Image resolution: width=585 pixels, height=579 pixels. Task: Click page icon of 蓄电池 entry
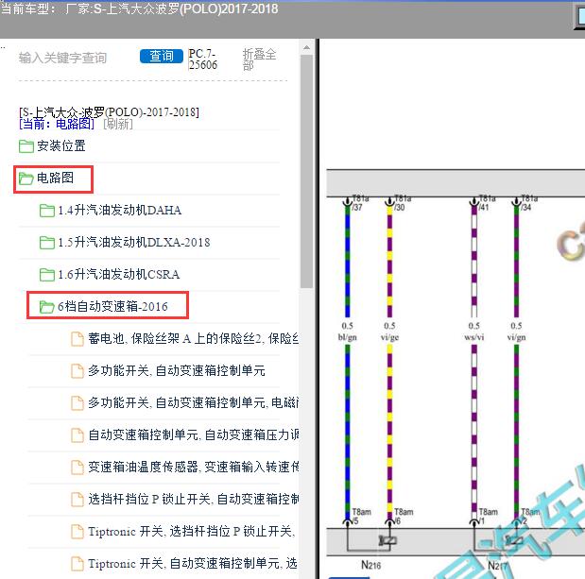[77, 339]
